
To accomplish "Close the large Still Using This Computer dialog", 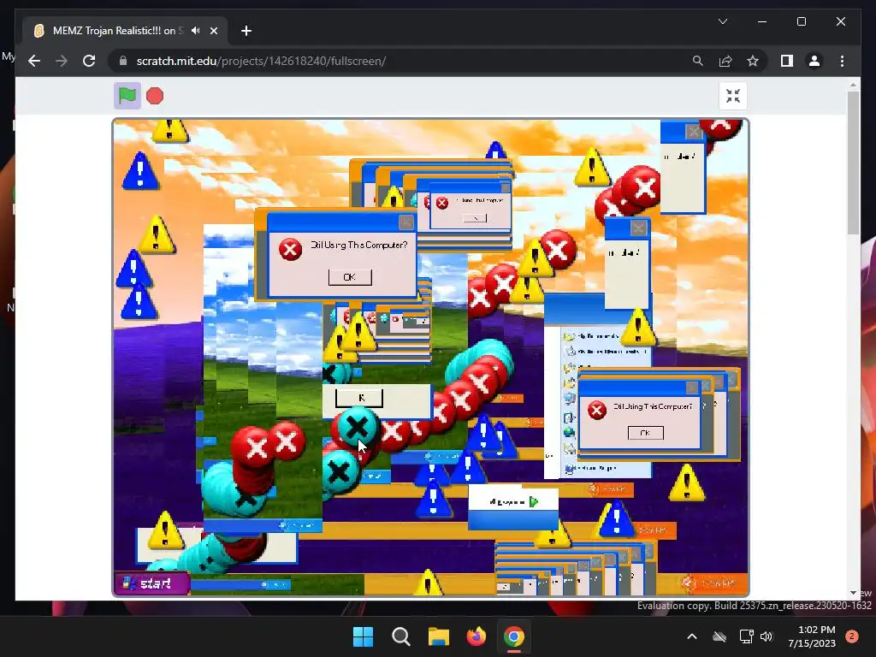I will [x=406, y=222].
